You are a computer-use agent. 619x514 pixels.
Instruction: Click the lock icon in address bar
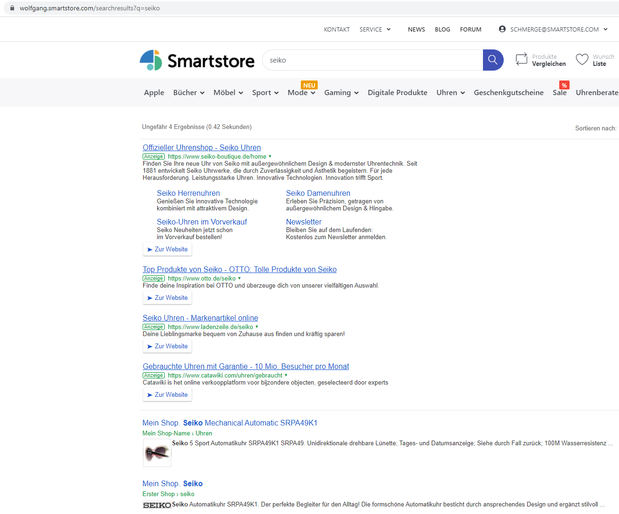tap(12, 8)
